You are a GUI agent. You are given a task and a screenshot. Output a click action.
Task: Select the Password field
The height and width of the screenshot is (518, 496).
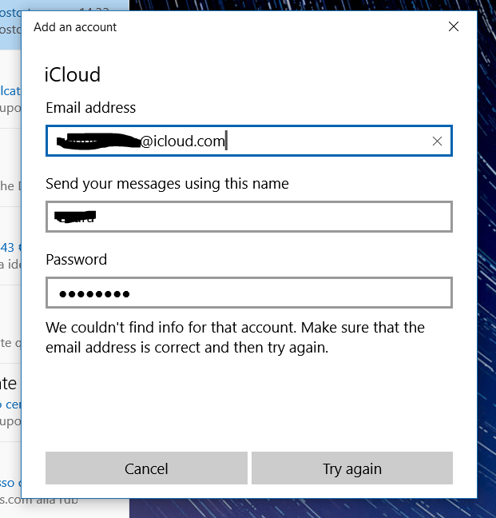tap(249, 293)
